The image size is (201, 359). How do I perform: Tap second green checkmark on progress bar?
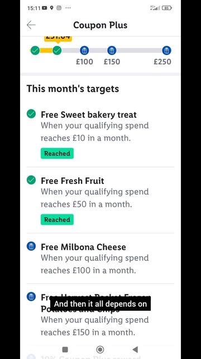pos(57,50)
